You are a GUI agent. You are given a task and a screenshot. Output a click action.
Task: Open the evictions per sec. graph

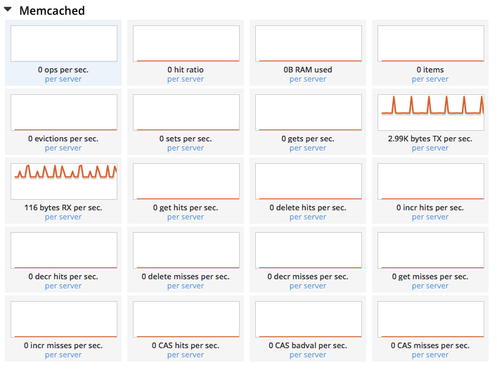pos(63,113)
